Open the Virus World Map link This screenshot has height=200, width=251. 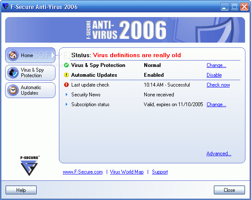tap(127, 172)
